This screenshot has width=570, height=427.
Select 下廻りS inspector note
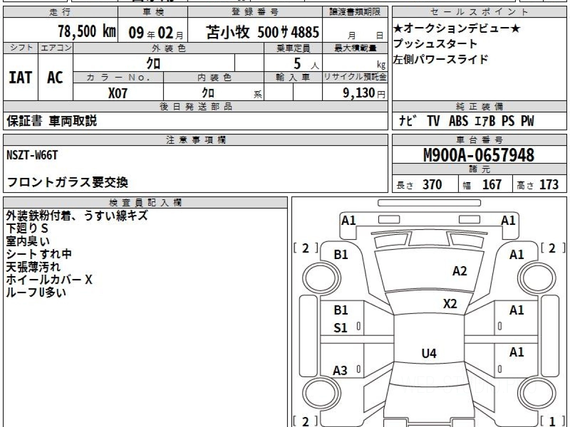click(x=27, y=229)
